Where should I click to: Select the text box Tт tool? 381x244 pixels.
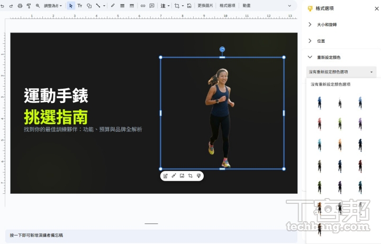tap(80, 6)
